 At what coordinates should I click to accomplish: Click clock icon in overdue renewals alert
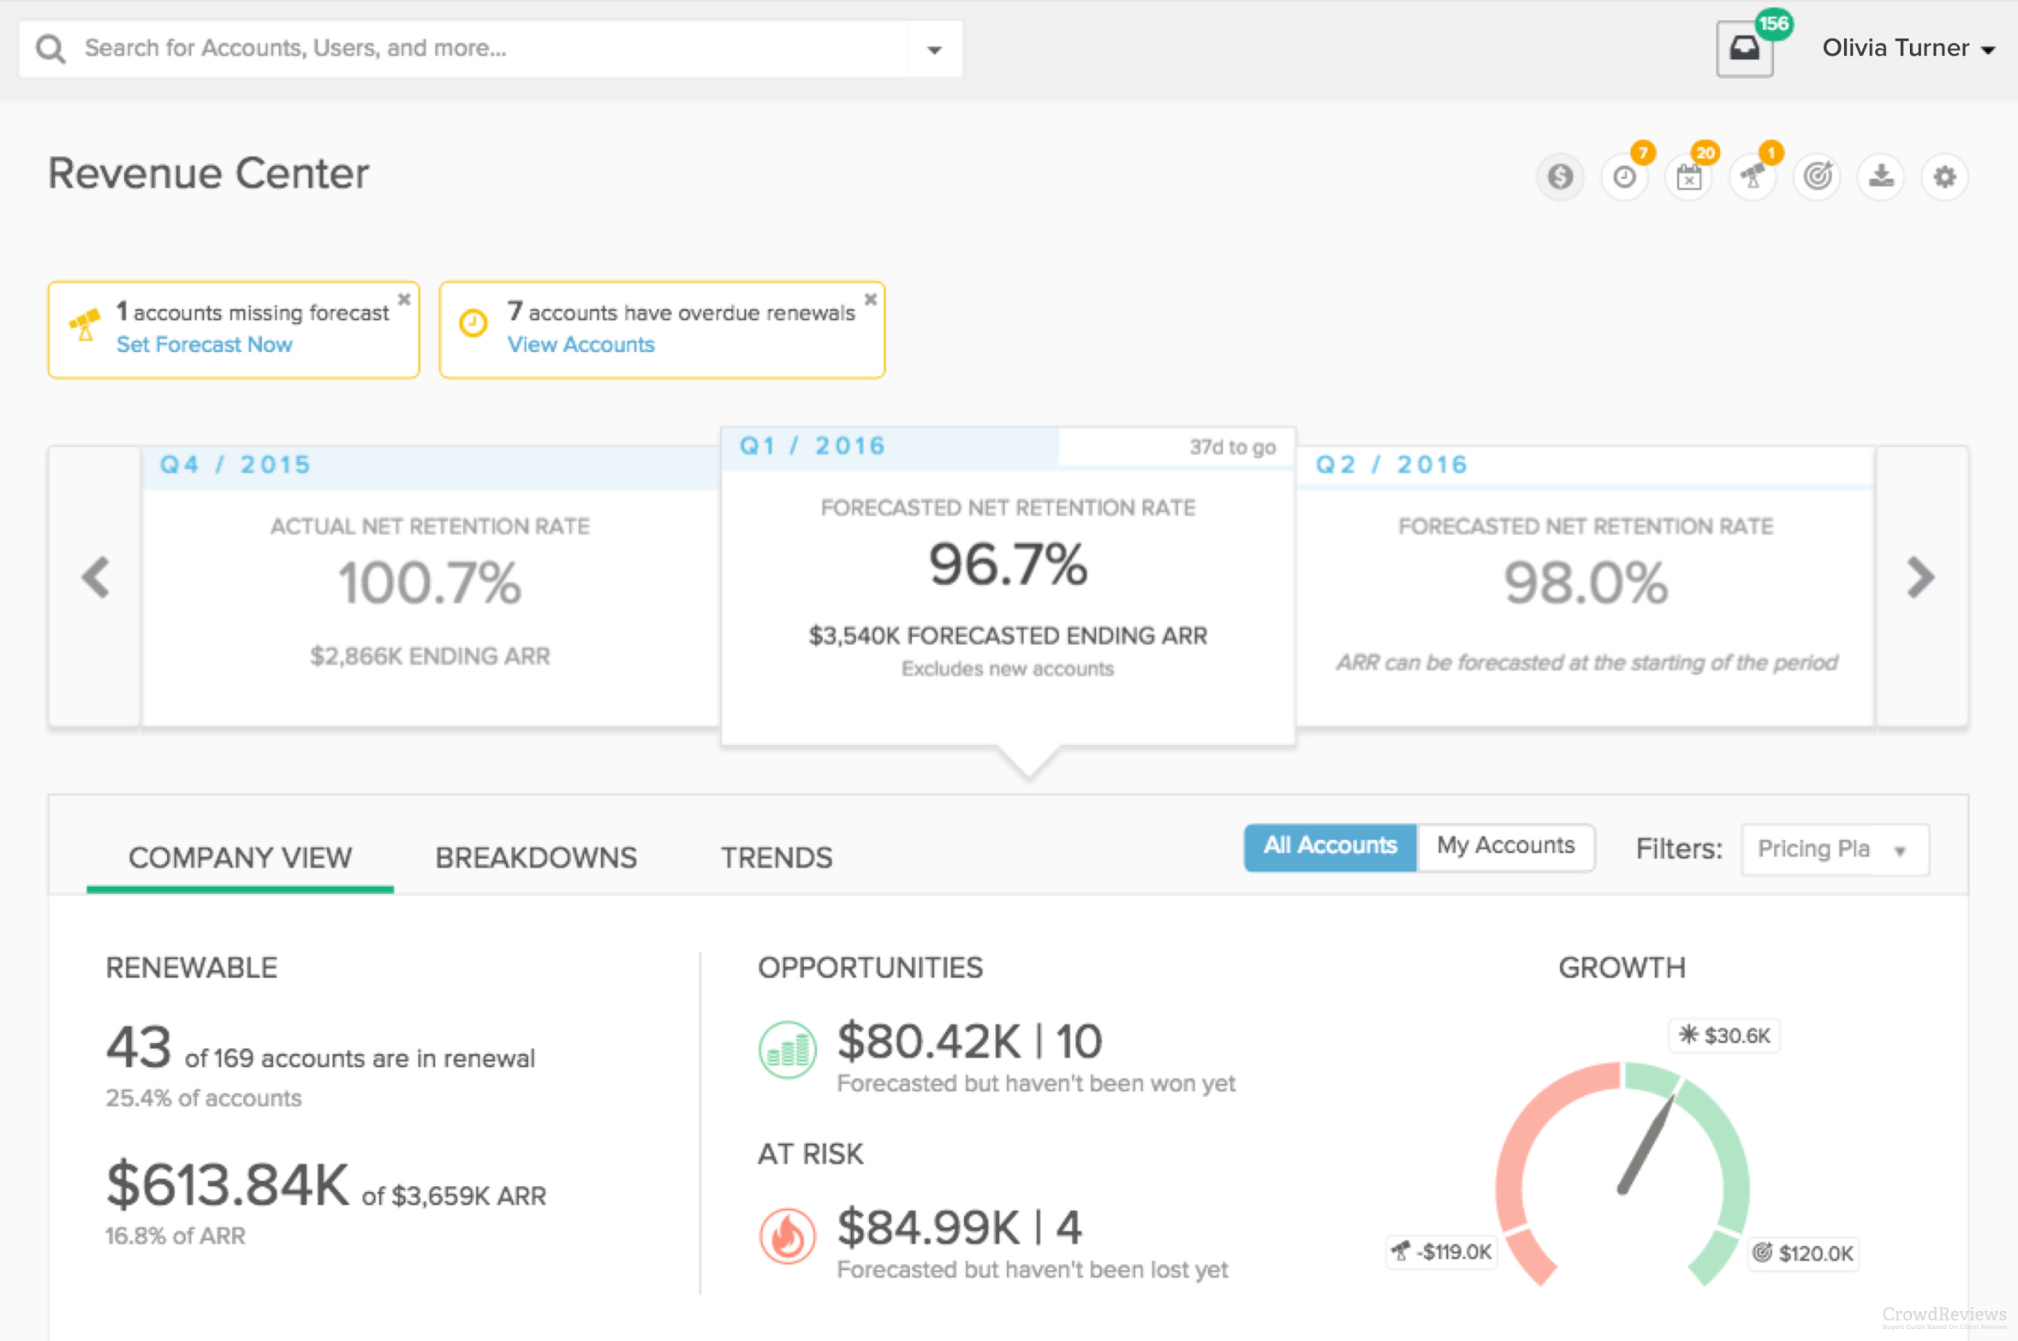(x=473, y=323)
